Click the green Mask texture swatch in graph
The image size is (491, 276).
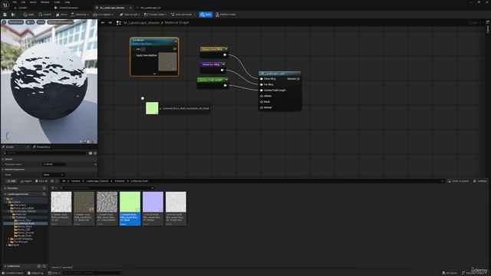pyautogui.click(x=152, y=108)
